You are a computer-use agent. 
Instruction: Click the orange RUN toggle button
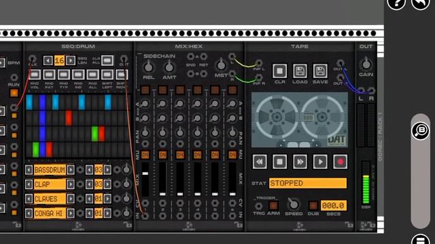[x=14, y=93]
